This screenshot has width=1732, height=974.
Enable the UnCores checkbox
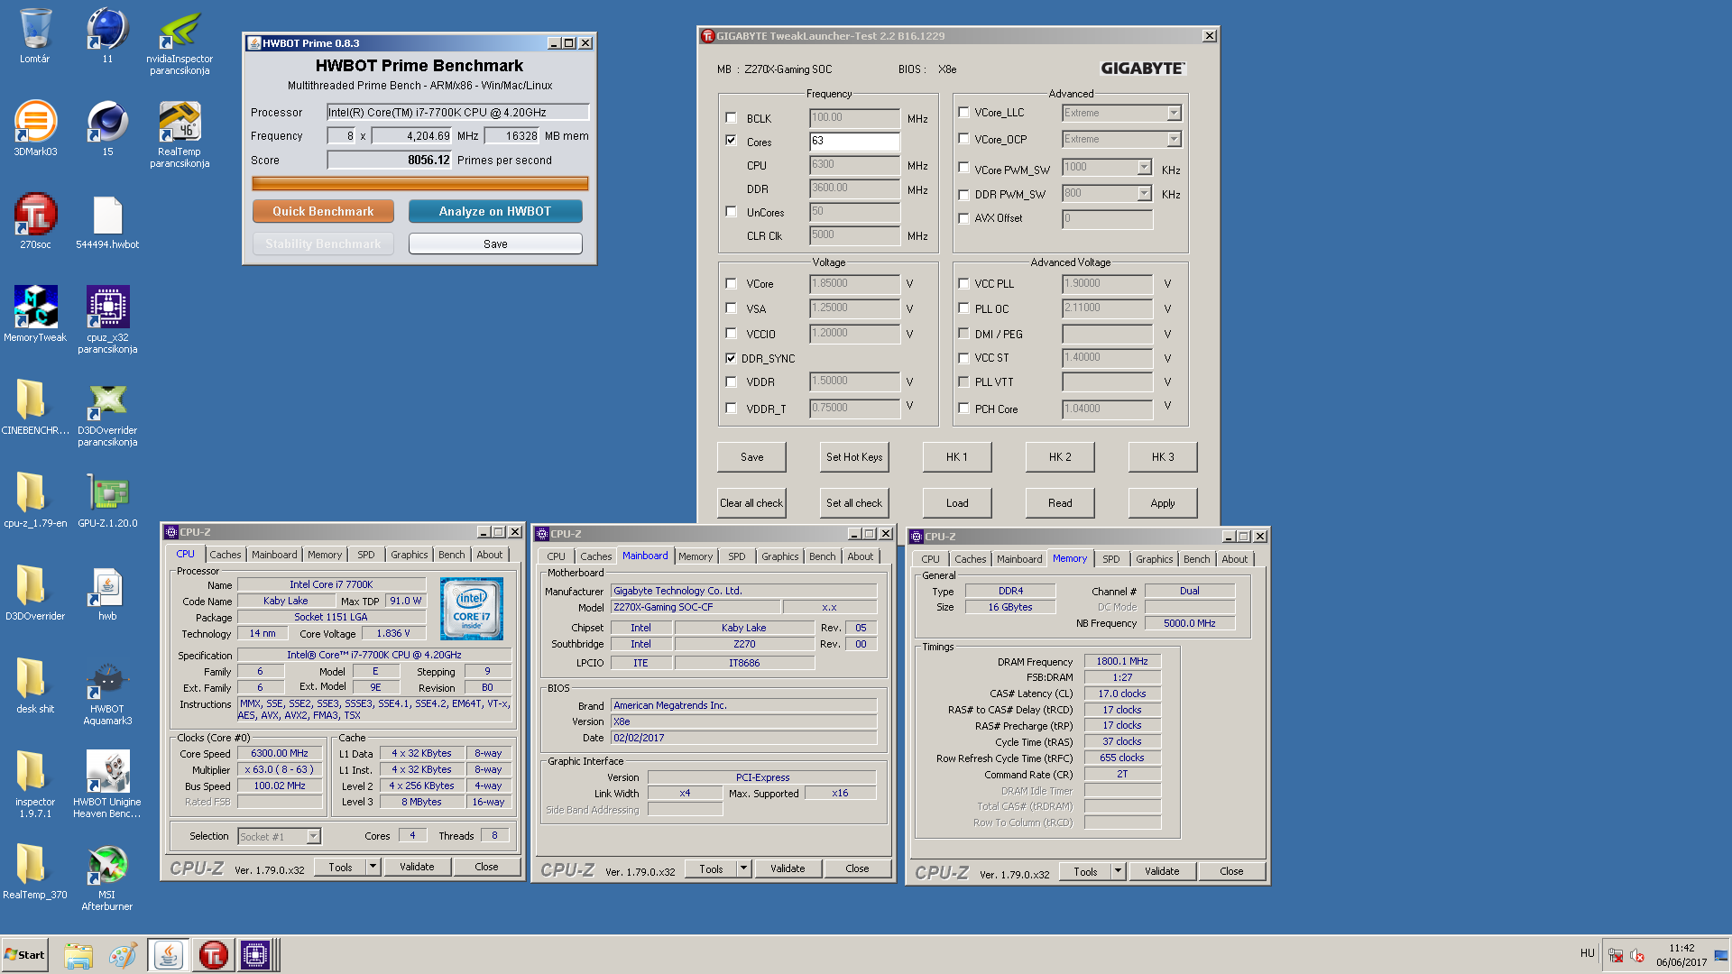coord(731,211)
